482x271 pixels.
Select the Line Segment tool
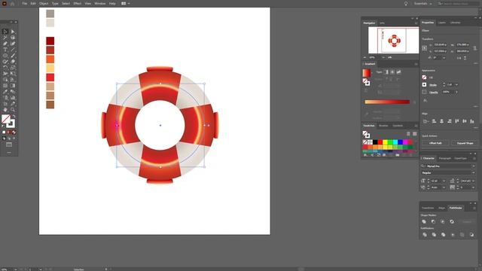pos(13,50)
